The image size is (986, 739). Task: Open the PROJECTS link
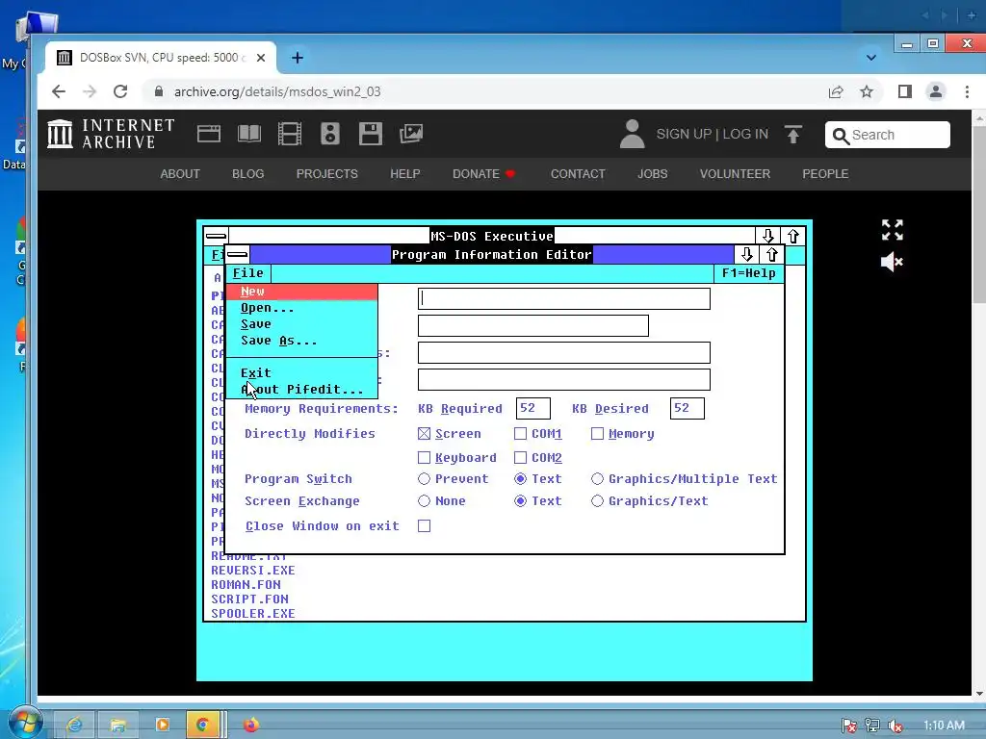pyautogui.click(x=327, y=174)
